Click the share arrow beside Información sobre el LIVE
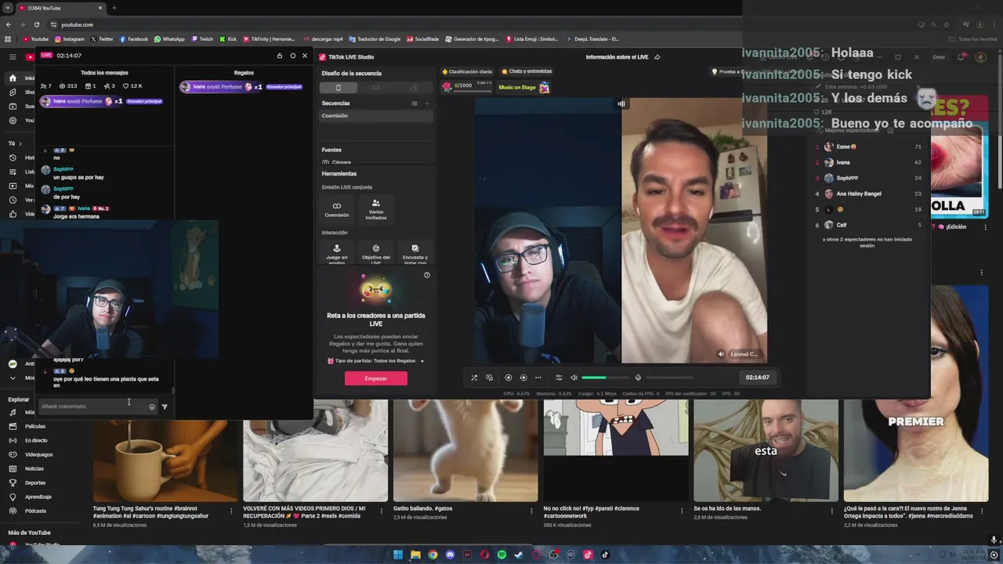 (x=657, y=57)
